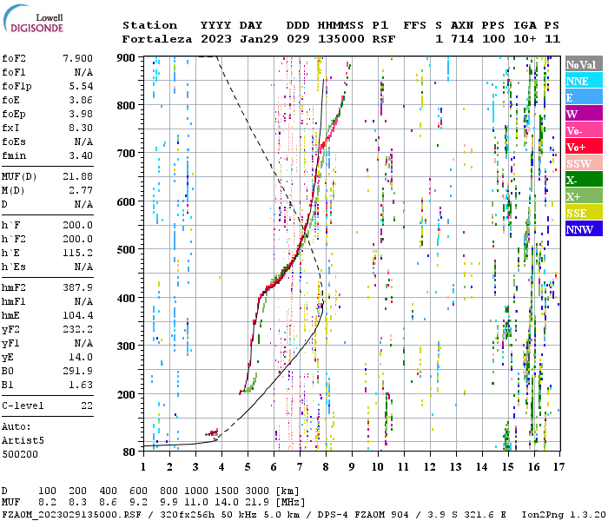Select the Artist5 auto-scaling label

point(22,440)
